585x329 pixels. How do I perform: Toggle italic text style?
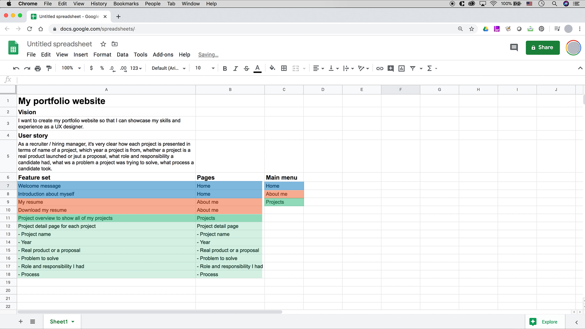click(236, 68)
